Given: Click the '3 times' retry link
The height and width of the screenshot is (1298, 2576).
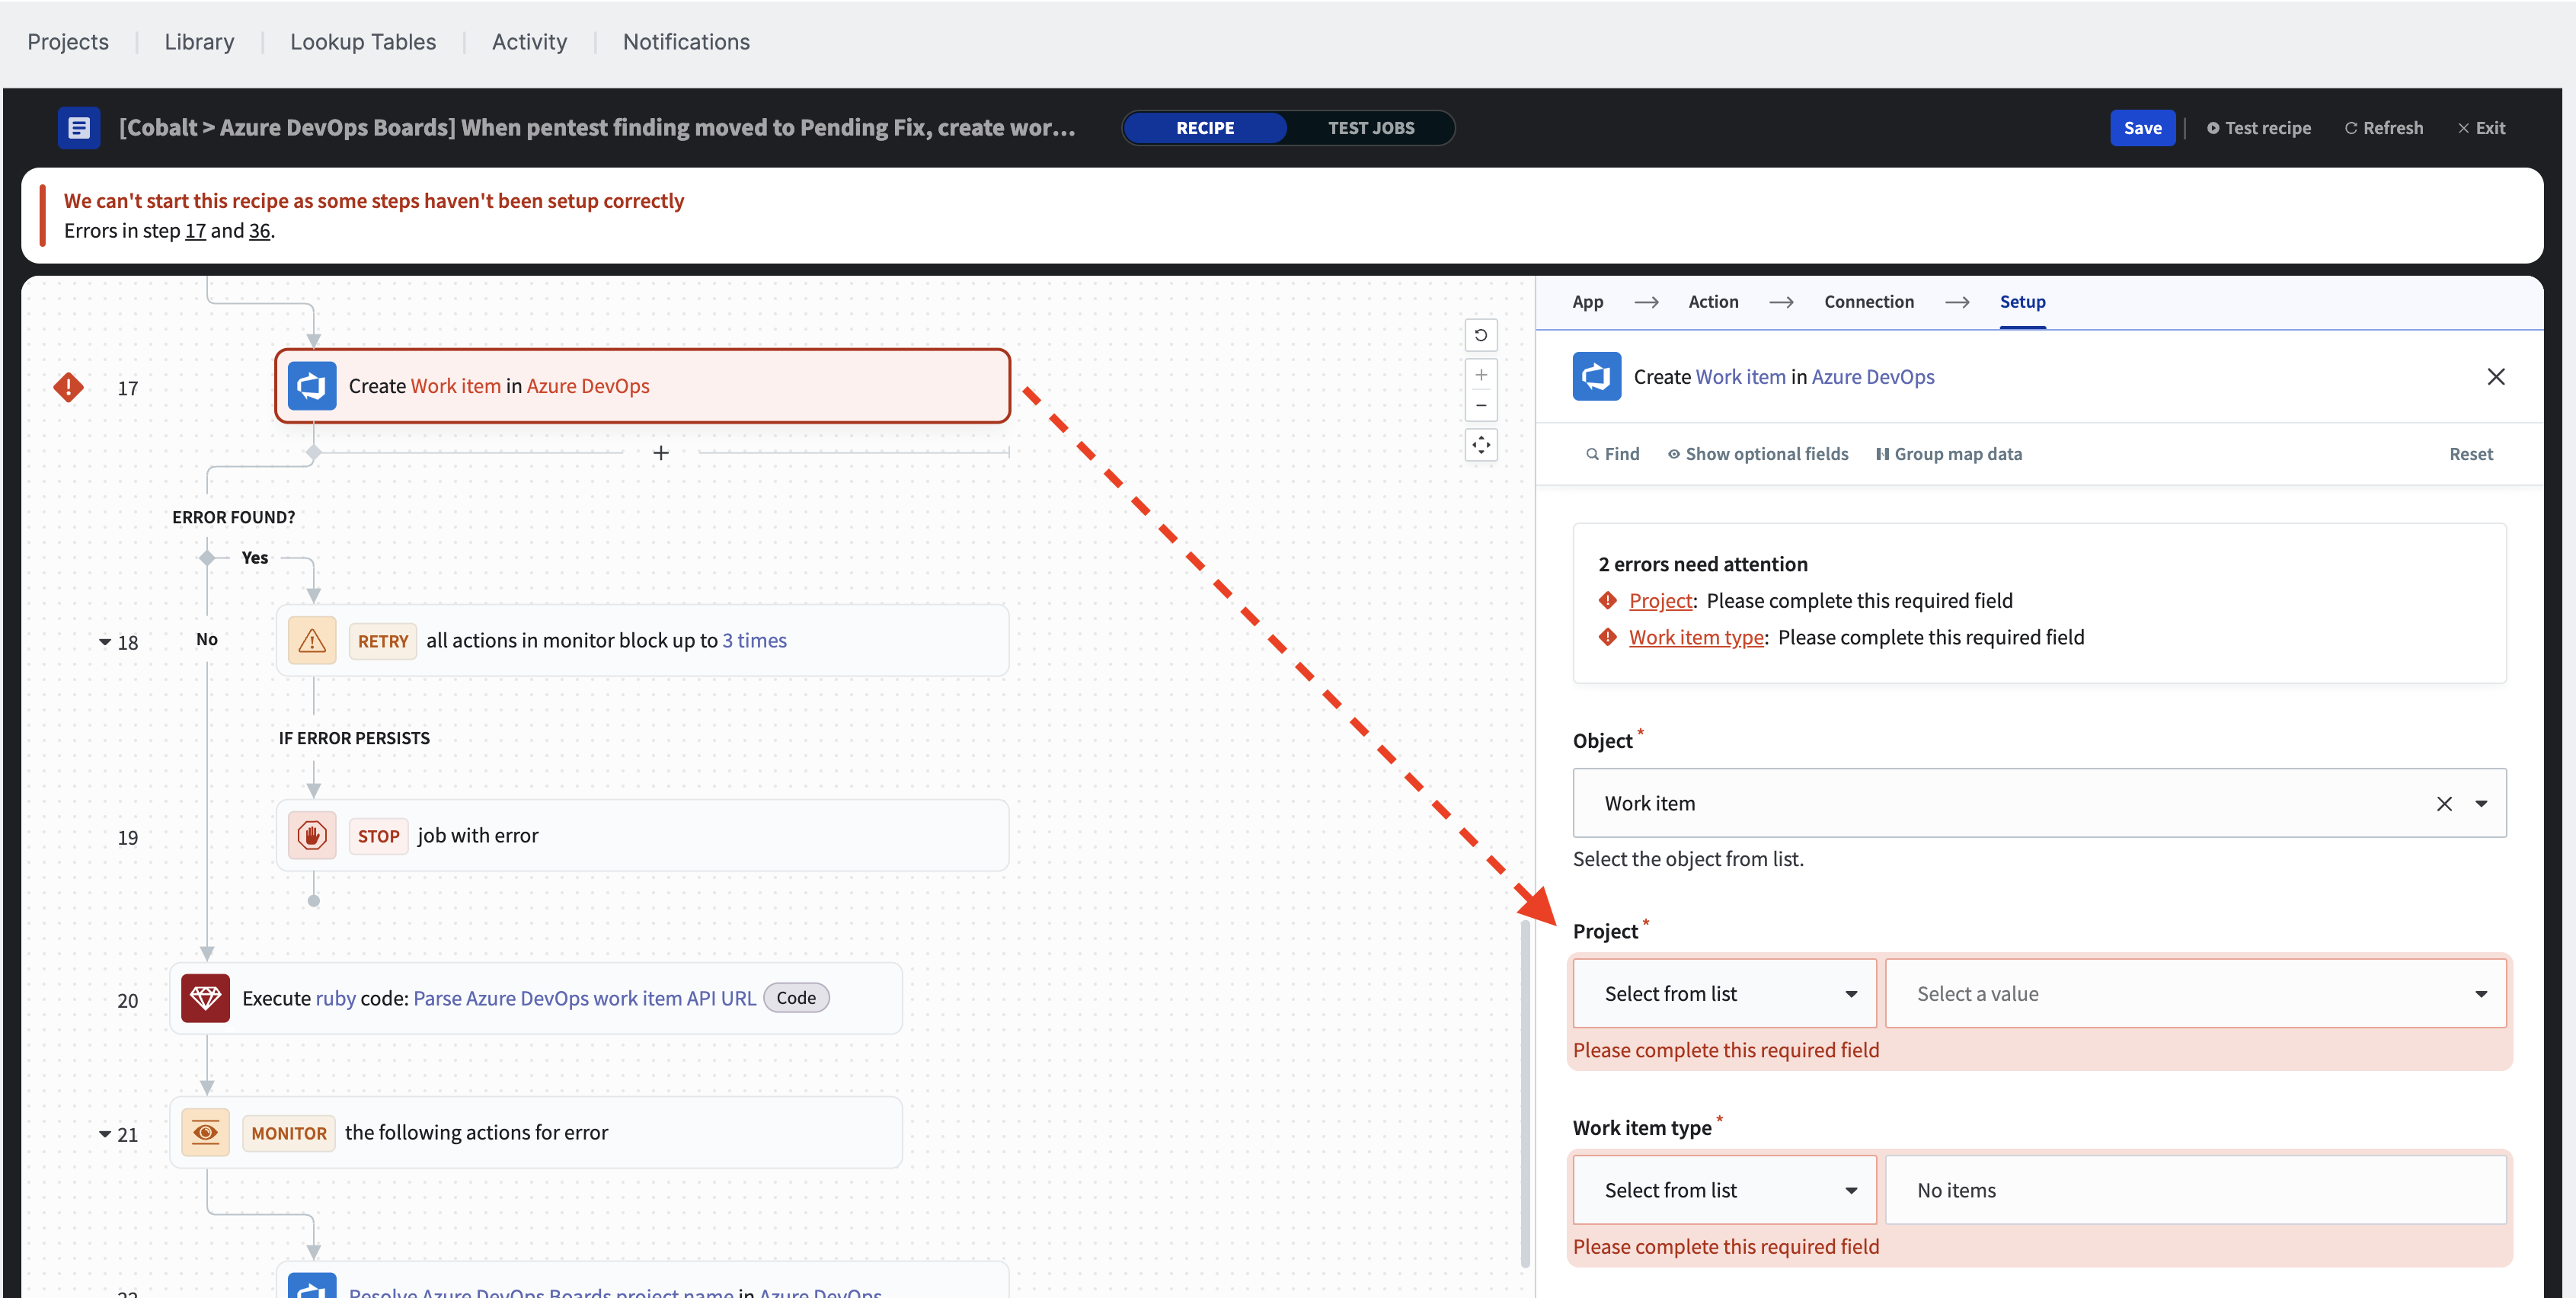Looking at the screenshot, I should point(754,641).
